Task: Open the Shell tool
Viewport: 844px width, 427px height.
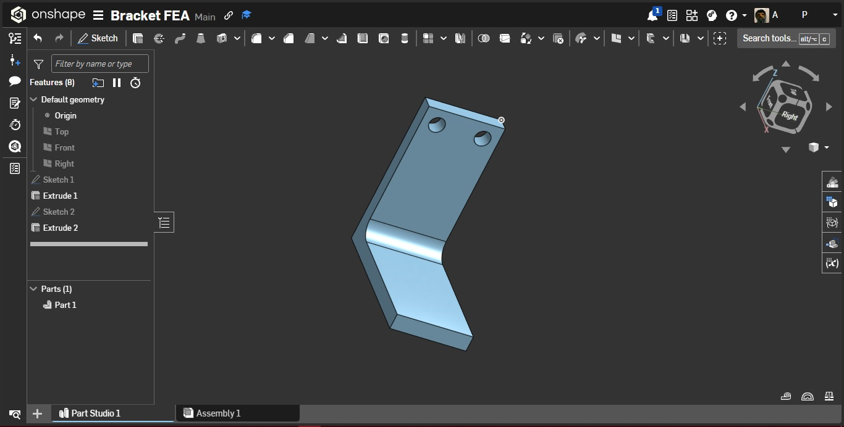Action: 363,38
